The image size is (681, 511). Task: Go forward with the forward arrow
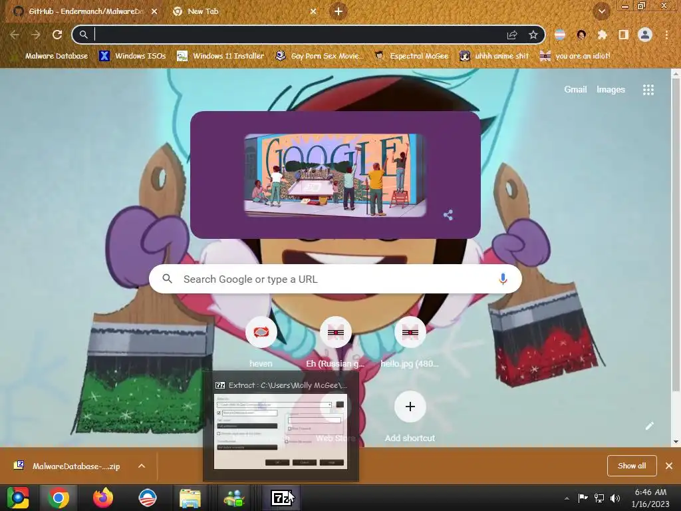click(x=36, y=35)
